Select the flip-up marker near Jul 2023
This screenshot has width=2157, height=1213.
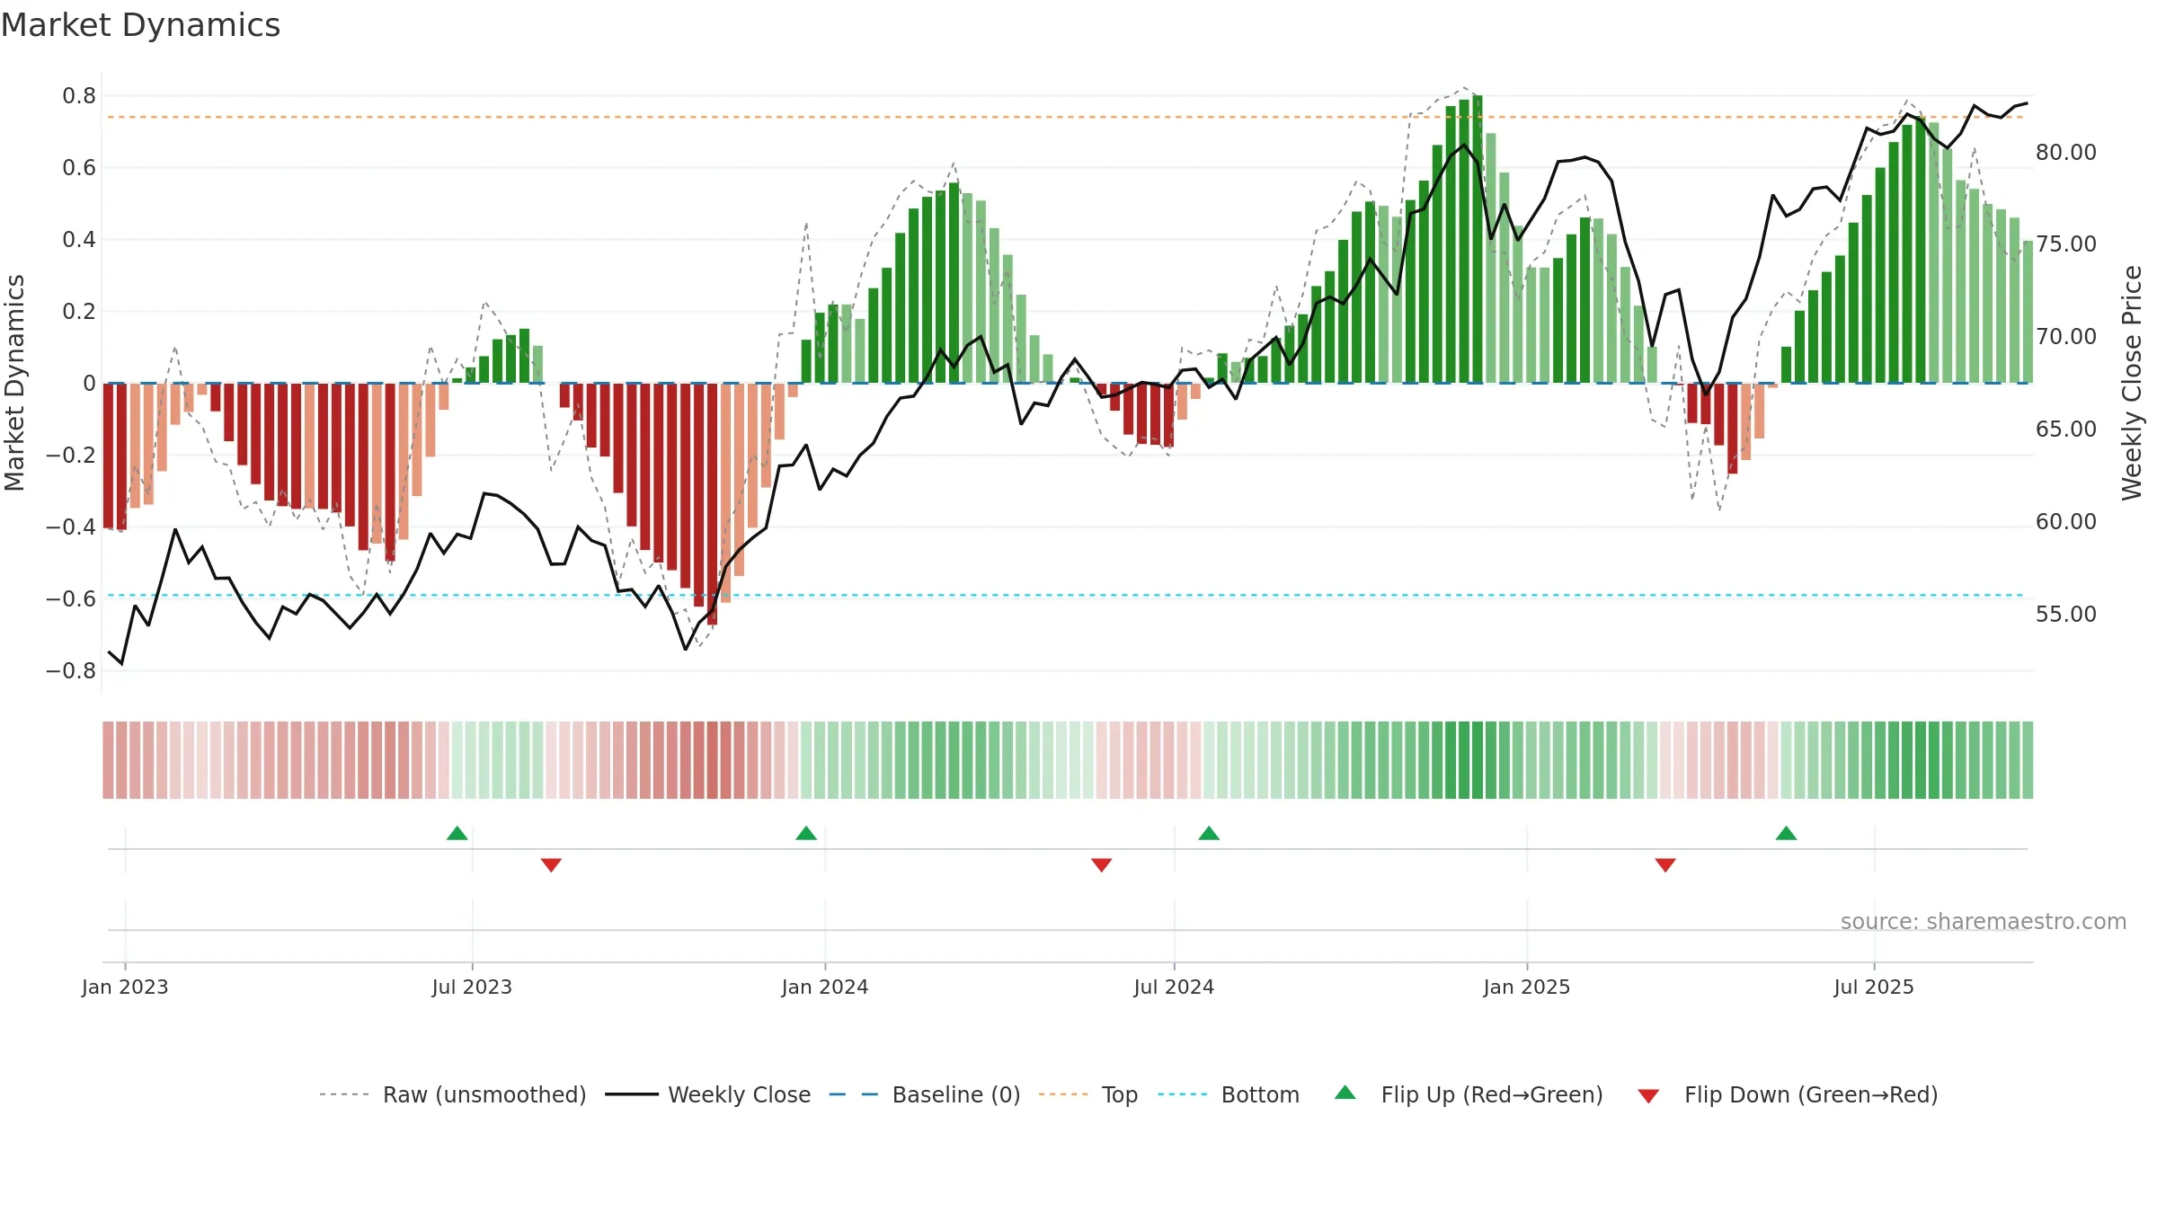(457, 833)
